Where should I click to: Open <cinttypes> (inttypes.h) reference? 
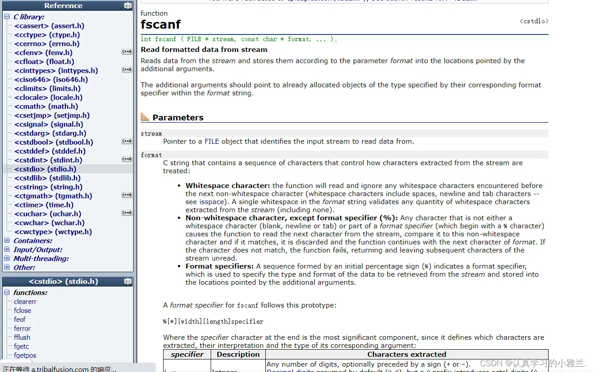click(x=56, y=71)
